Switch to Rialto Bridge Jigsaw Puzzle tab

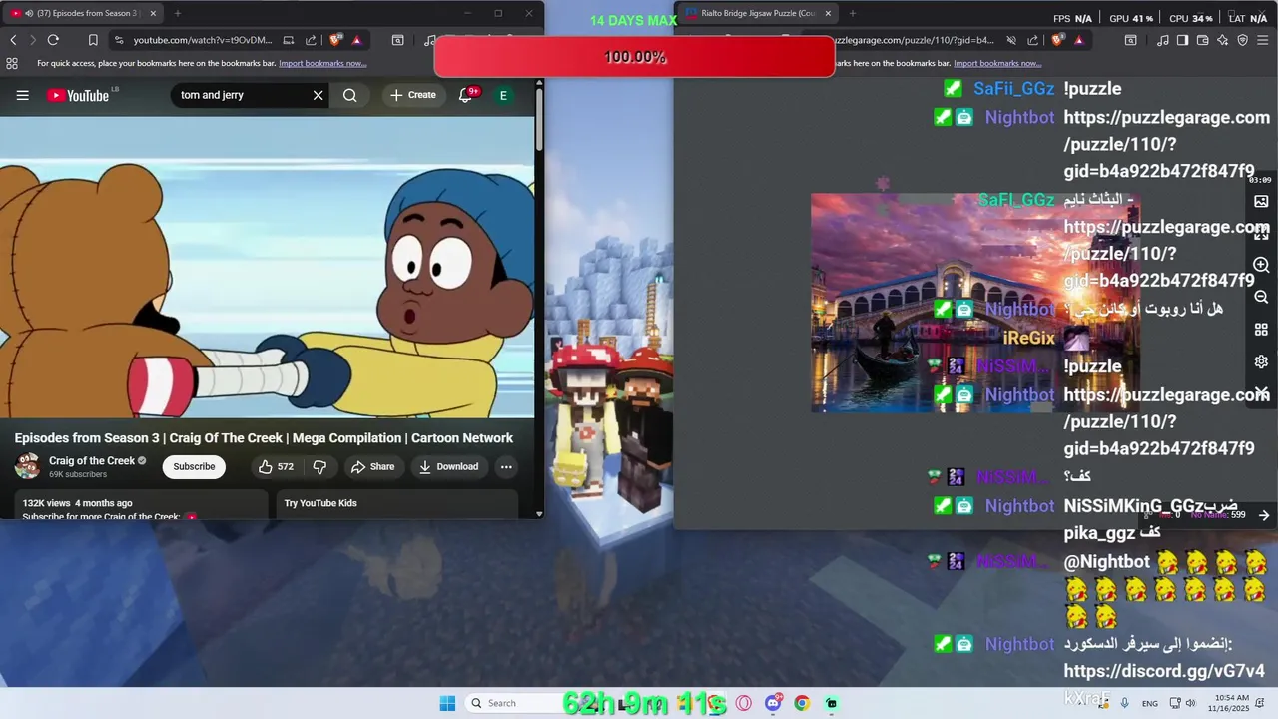coord(757,13)
